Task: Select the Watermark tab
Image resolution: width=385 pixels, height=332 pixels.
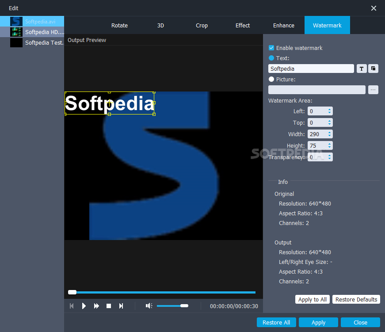Action: pyautogui.click(x=327, y=25)
